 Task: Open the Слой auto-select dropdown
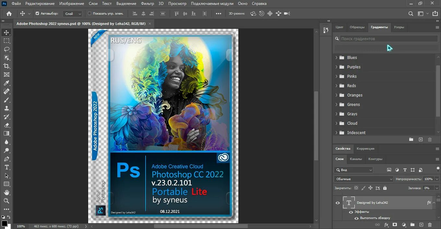coord(73,14)
